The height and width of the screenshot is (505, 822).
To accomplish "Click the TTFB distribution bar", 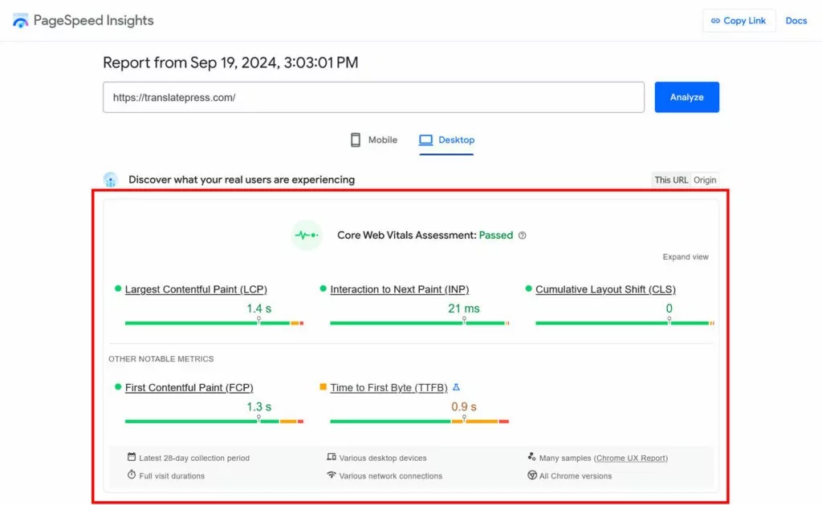I will (419, 422).
